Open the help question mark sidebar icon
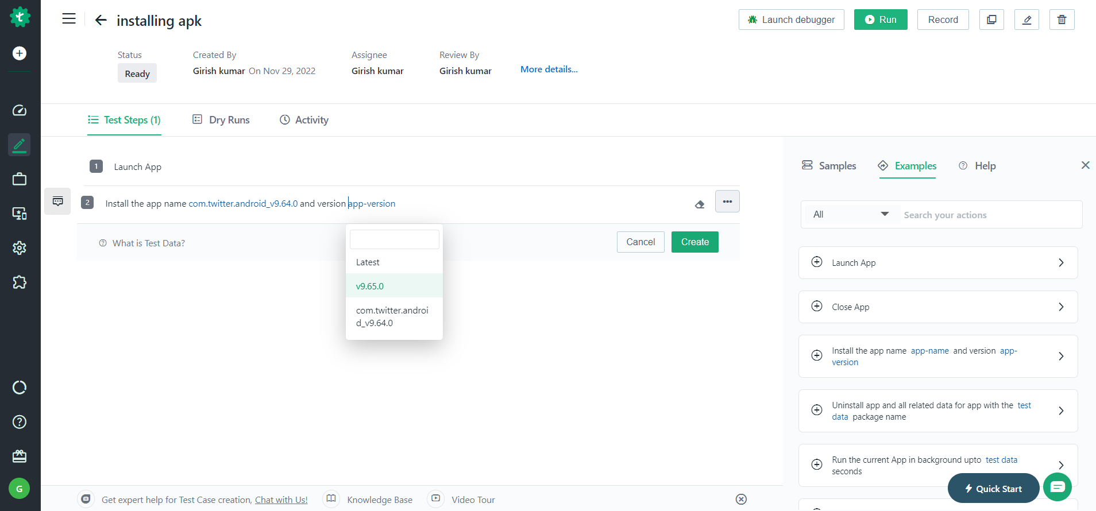 point(20,422)
